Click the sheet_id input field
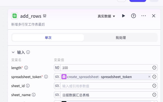 pos(106,86)
